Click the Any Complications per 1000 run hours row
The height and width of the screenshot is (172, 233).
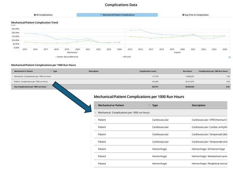pyautogui.click(x=121, y=87)
